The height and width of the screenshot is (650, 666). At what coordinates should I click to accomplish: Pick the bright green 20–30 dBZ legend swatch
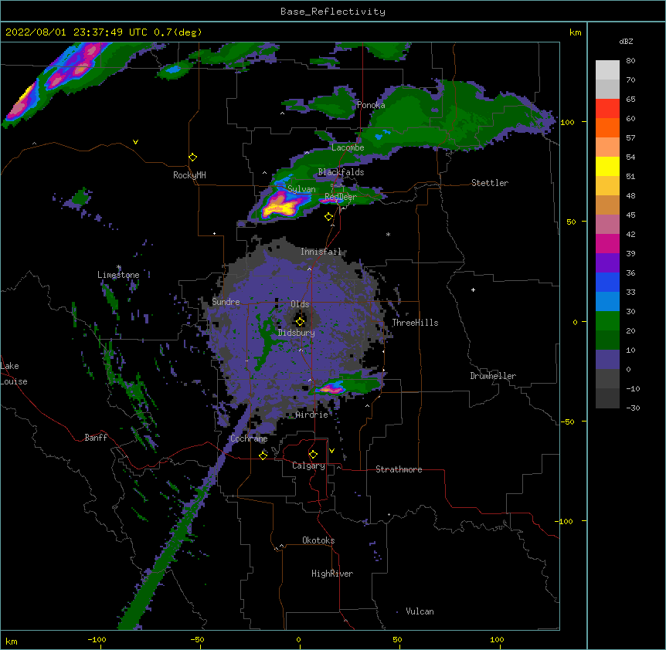607,321
